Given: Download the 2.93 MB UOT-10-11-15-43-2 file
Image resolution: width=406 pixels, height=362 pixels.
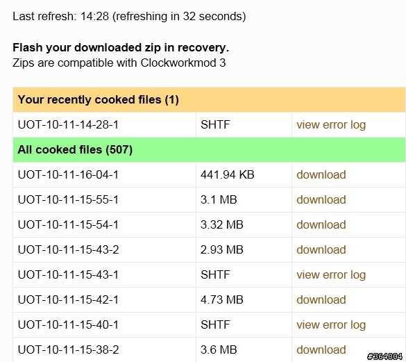Looking at the screenshot, I should coord(321,249).
